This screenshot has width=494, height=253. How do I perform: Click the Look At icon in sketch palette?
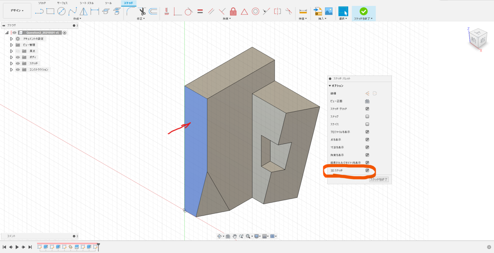click(x=367, y=101)
